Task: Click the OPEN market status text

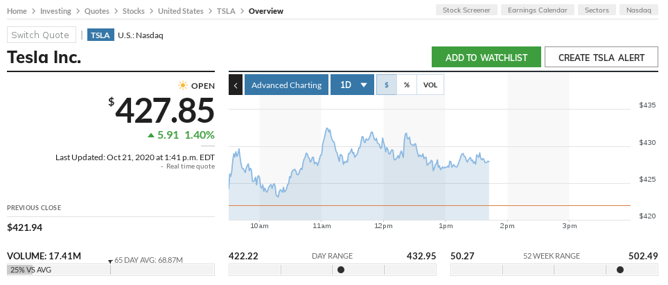Action: tap(203, 85)
